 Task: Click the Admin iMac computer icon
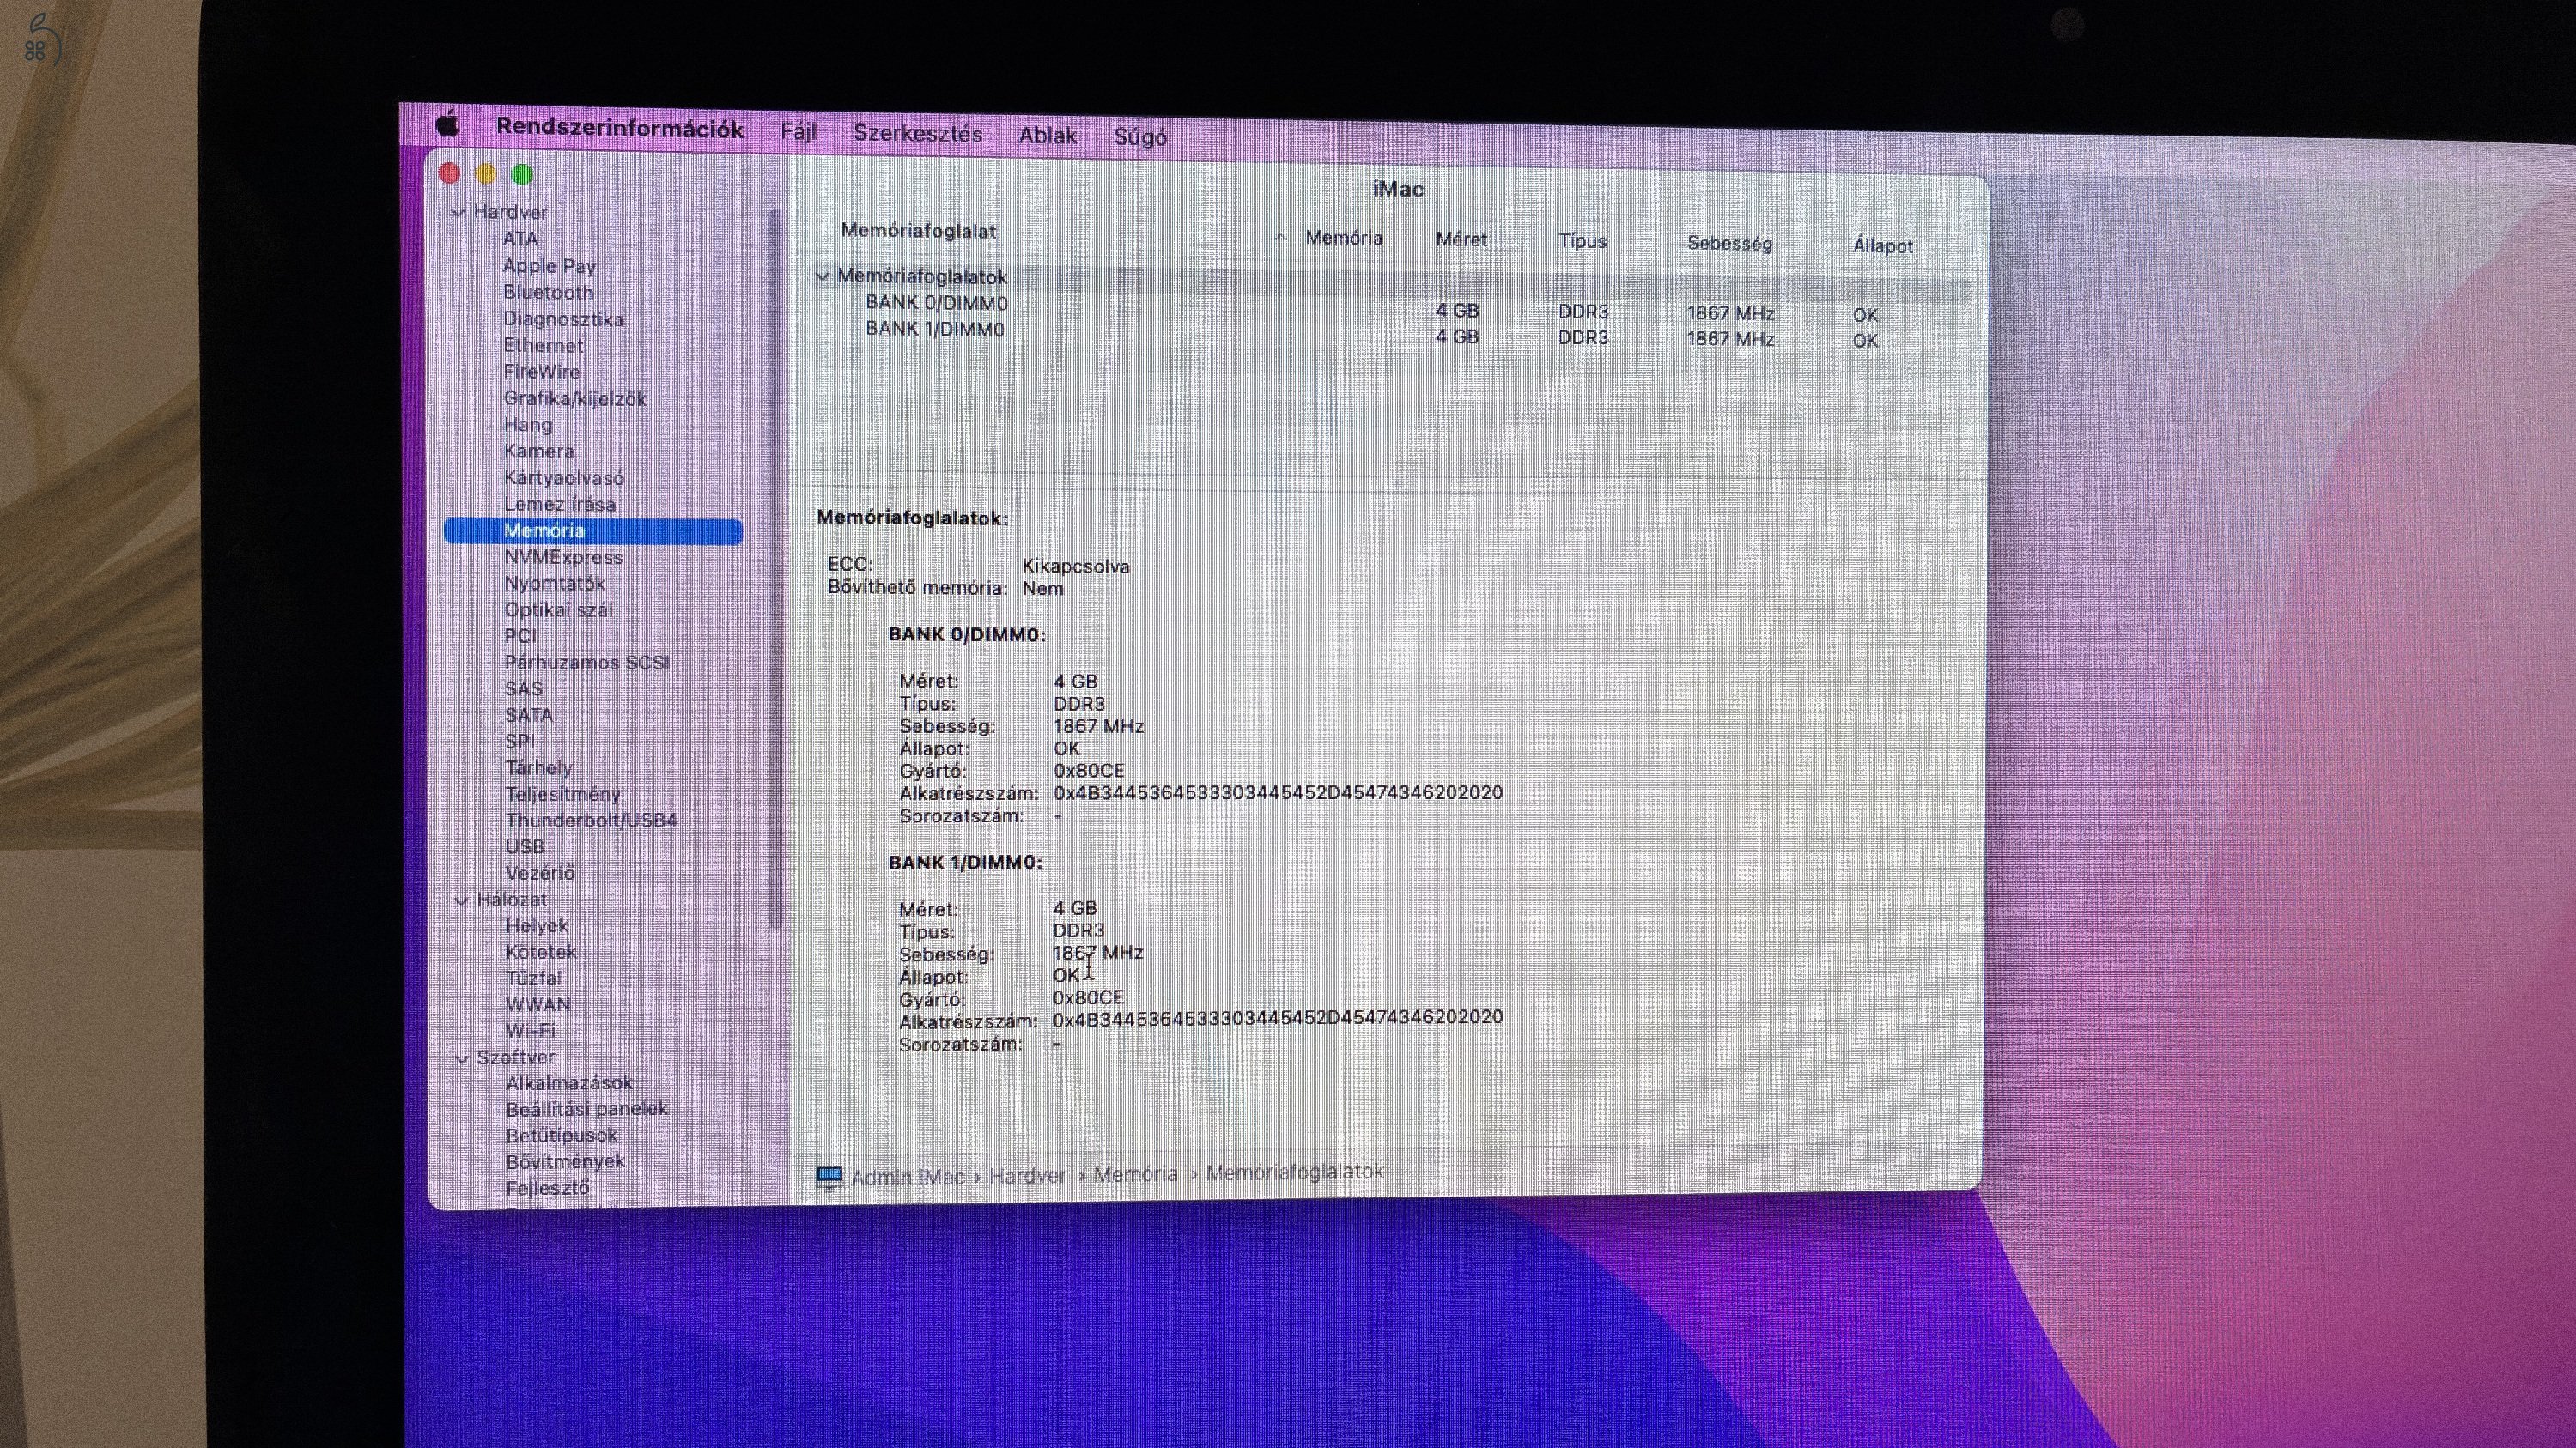point(829,1177)
